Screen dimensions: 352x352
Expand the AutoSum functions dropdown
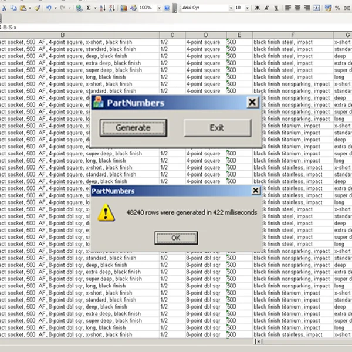click(x=95, y=8)
